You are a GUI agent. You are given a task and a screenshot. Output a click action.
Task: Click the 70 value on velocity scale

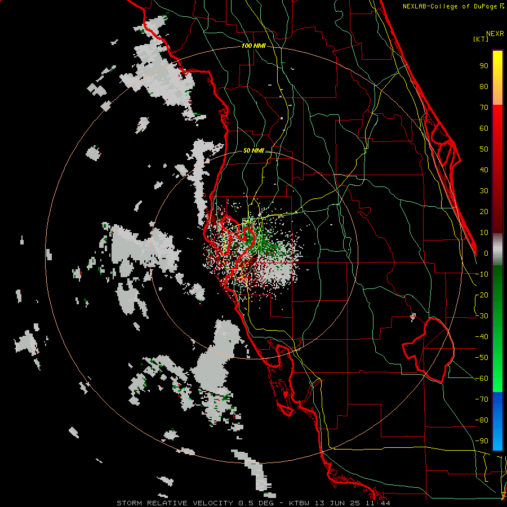point(484,108)
